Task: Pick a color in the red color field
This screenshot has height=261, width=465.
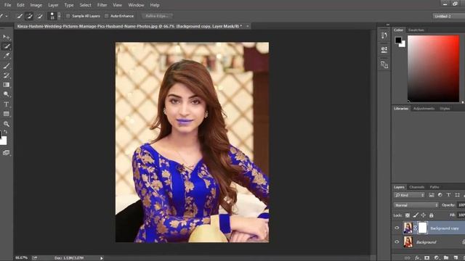Action: point(433,69)
